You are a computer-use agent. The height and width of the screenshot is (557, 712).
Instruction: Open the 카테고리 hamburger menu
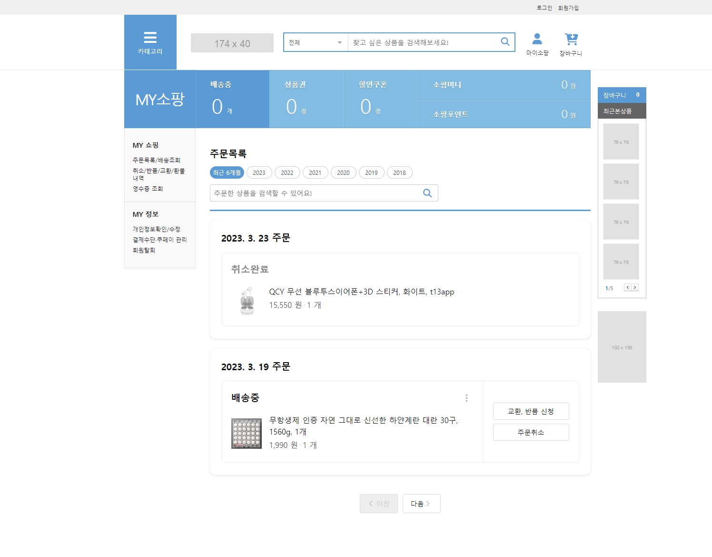tap(150, 42)
